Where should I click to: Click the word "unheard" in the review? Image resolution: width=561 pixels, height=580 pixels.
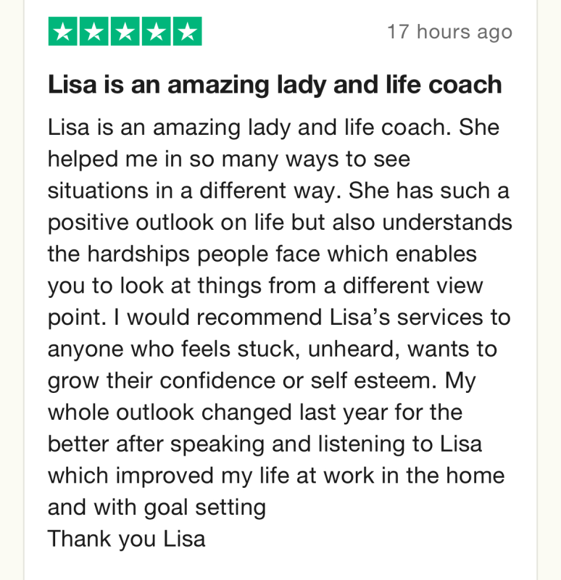pyautogui.click(x=354, y=349)
